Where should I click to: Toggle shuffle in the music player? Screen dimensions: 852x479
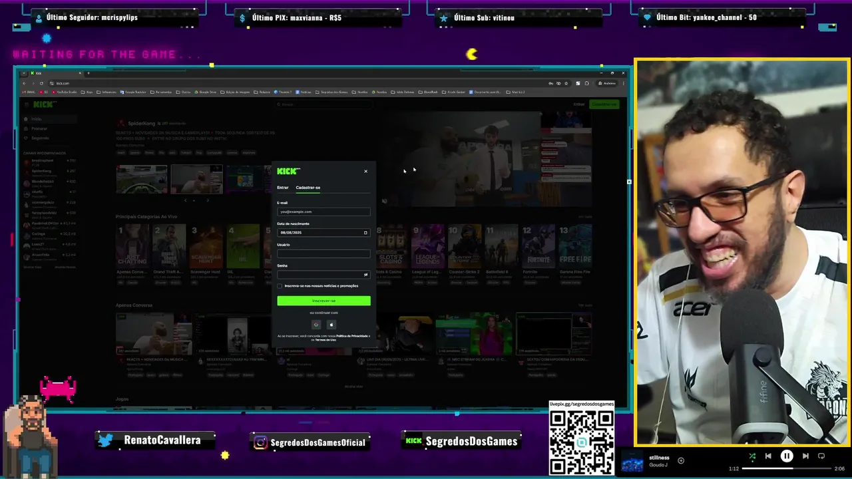point(752,456)
